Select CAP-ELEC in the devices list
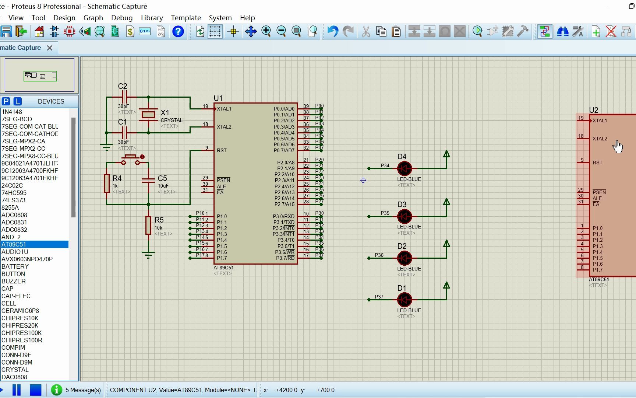The width and height of the screenshot is (636, 398). click(x=34, y=296)
